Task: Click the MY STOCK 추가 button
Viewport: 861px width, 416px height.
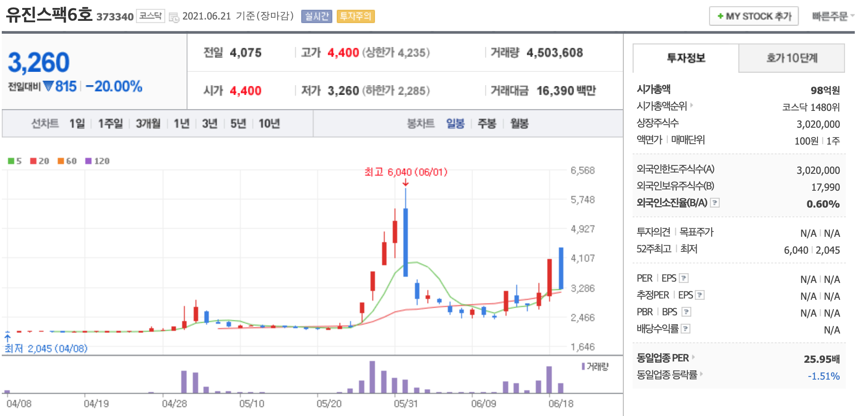Action: pos(754,16)
